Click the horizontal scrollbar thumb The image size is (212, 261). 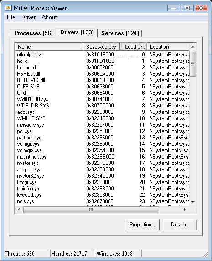[x=91, y=210]
